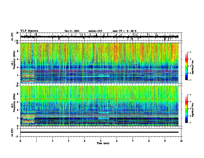This screenshot has height=158, width=204.
Task: Click the ch.1 voltage waveform trace
Action: (99, 37)
